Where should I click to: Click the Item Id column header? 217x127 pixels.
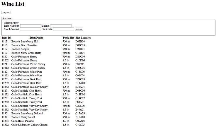[x=6, y=38]
